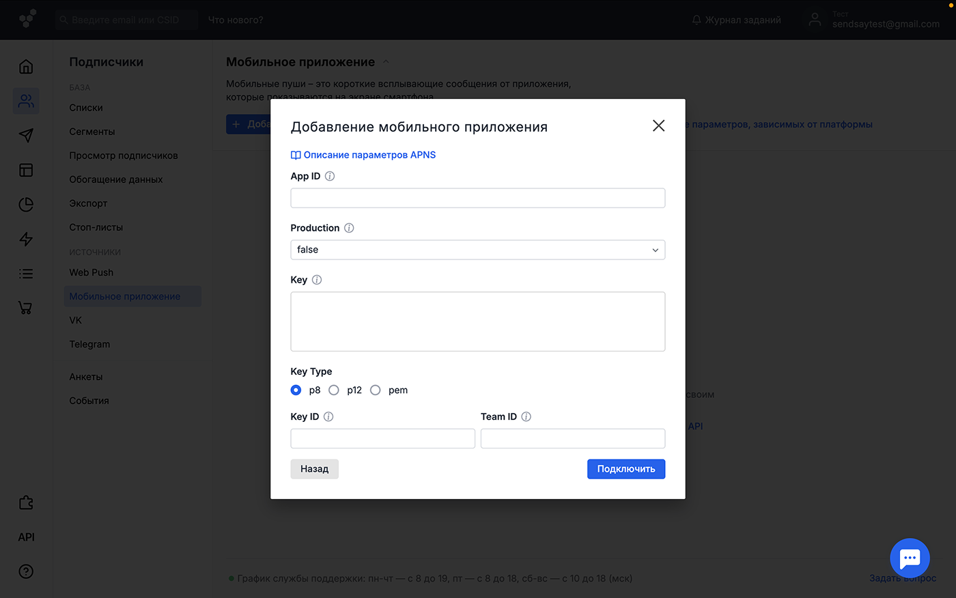Select the p12 key type radio button
The image size is (956, 598).
click(x=334, y=390)
